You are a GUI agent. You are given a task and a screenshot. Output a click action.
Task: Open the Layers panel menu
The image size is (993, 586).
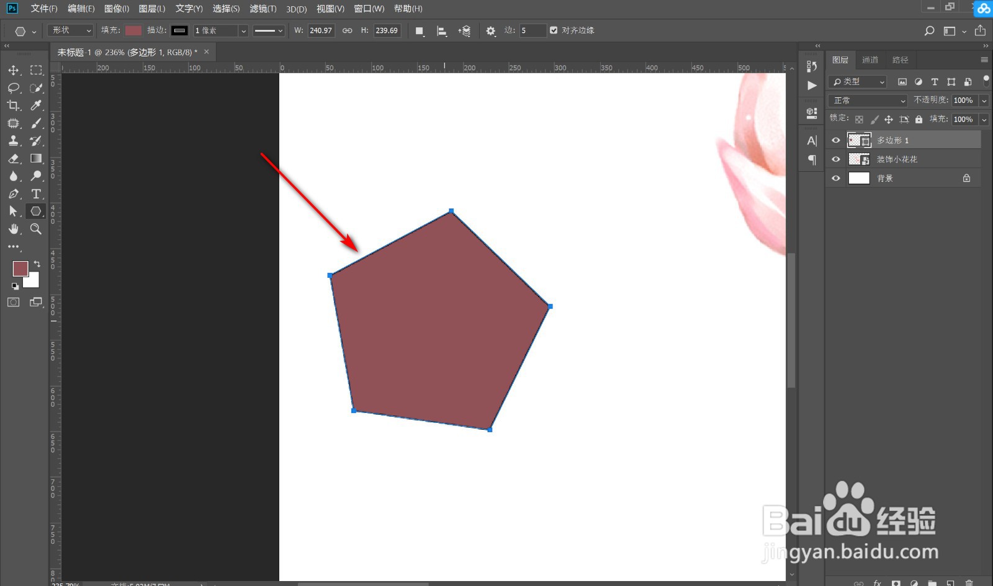(984, 60)
